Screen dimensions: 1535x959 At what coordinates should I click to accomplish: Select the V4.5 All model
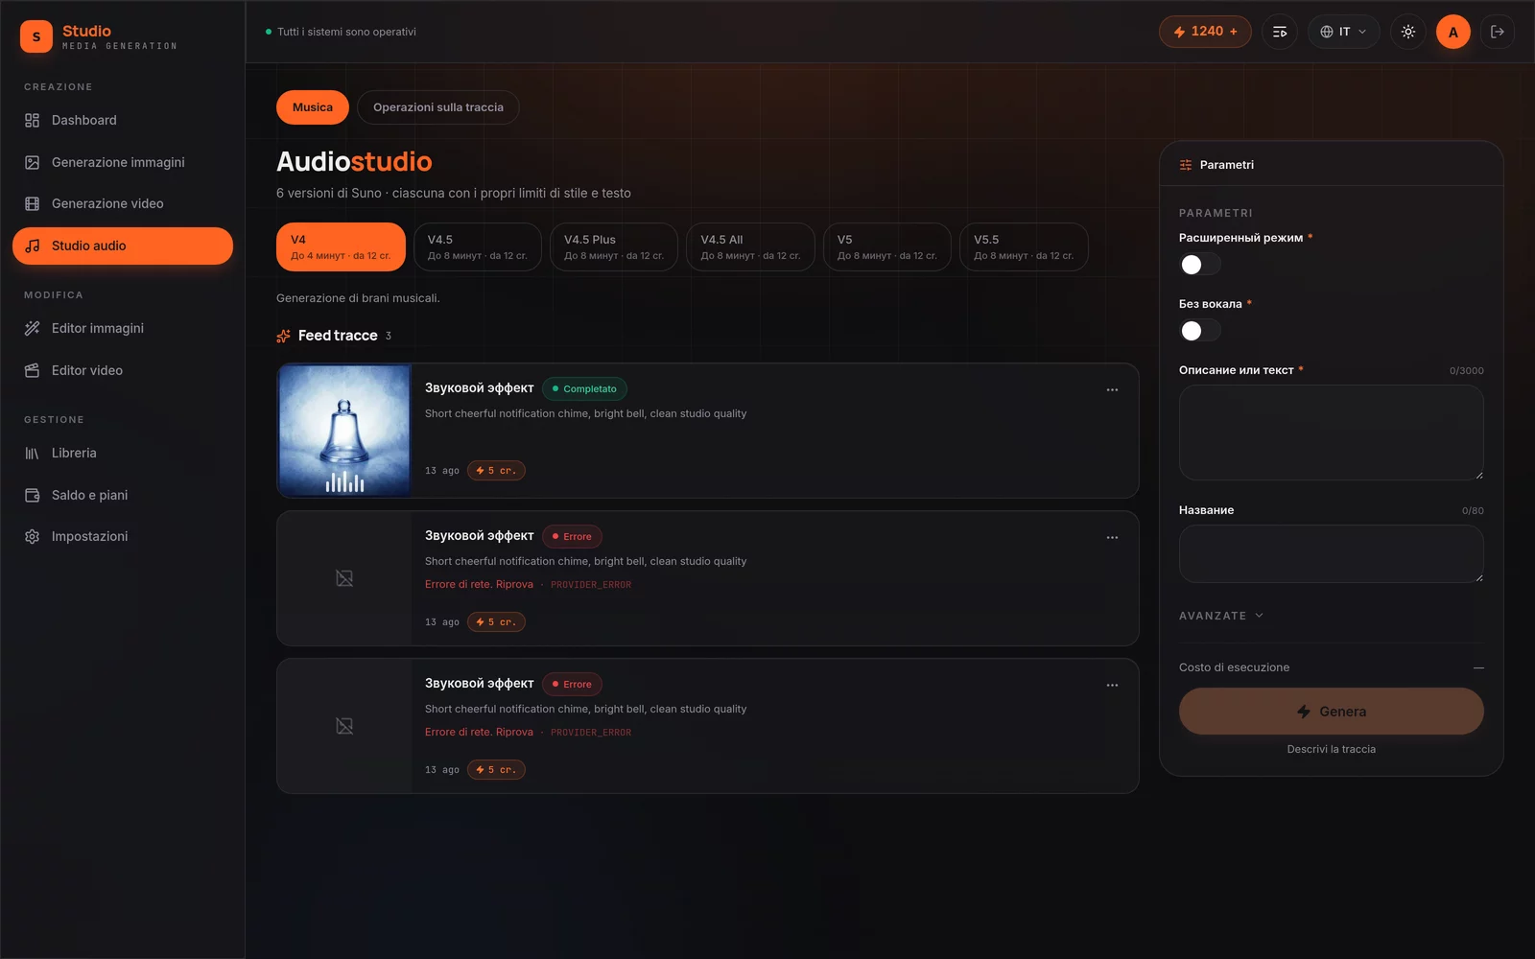750,246
